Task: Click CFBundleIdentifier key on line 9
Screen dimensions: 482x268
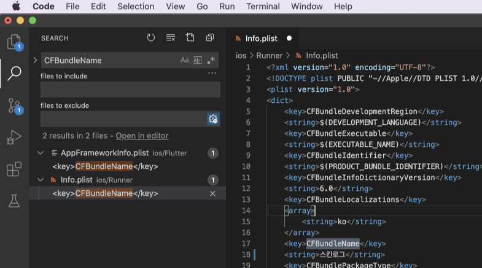Action: tap(346, 155)
